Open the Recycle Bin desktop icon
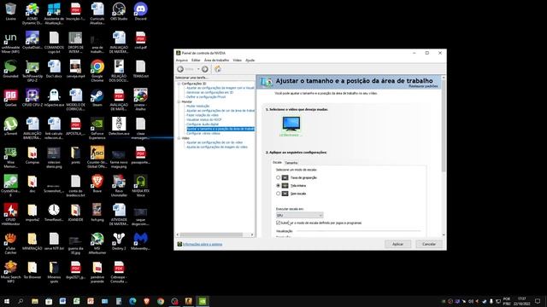 click(10, 12)
